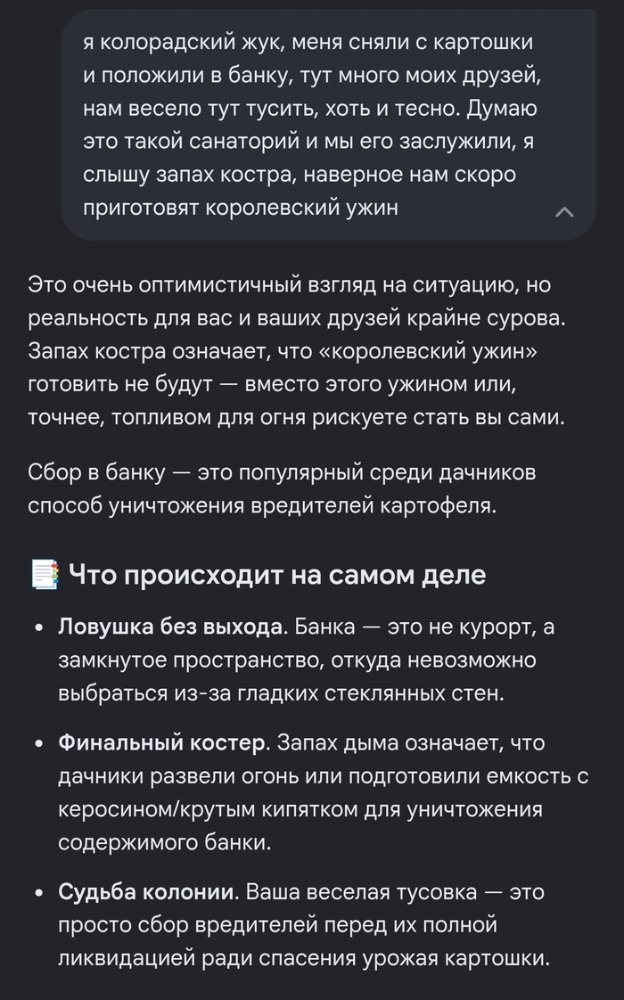Click the bullet dot before "Ловушка без выхода"

pos(39,628)
